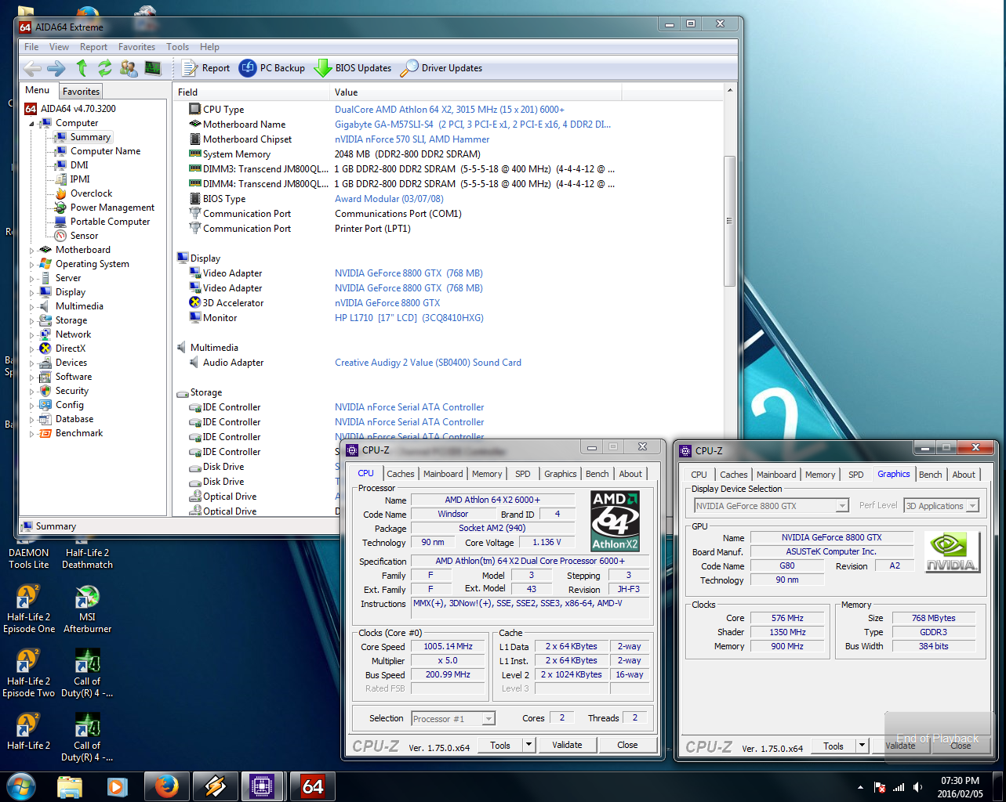The height and width of the screenshot is (802, 1006).
Task: Open the Help menu in AIDA64
Action: 209,47
